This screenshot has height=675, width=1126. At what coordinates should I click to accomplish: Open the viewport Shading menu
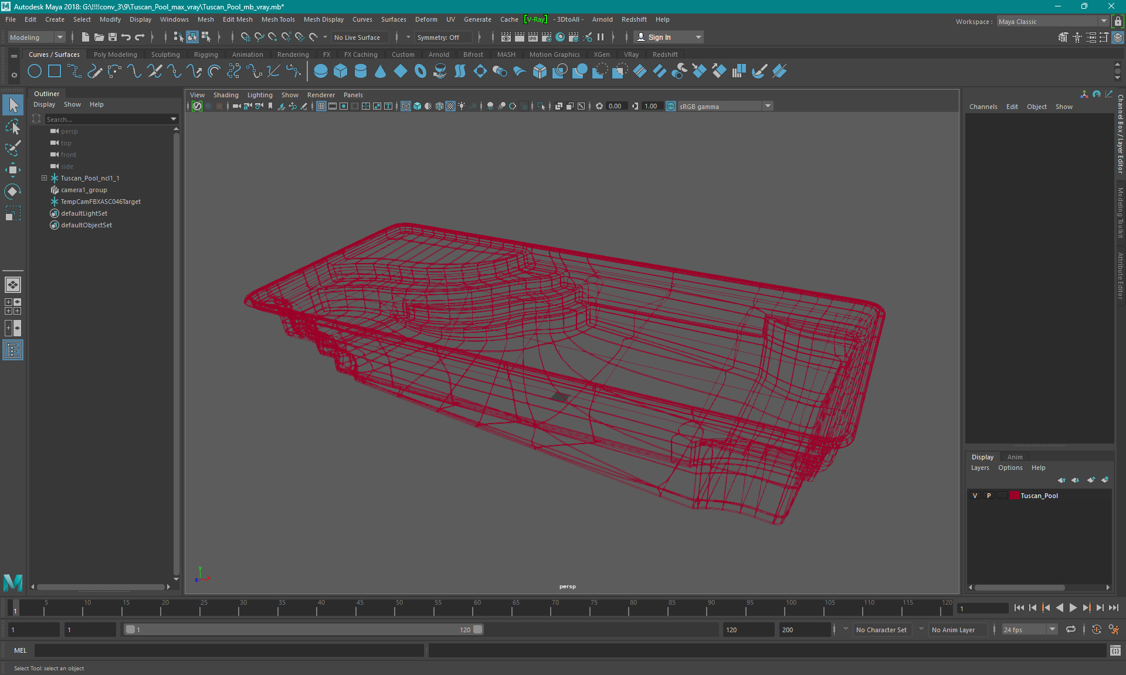226,95
